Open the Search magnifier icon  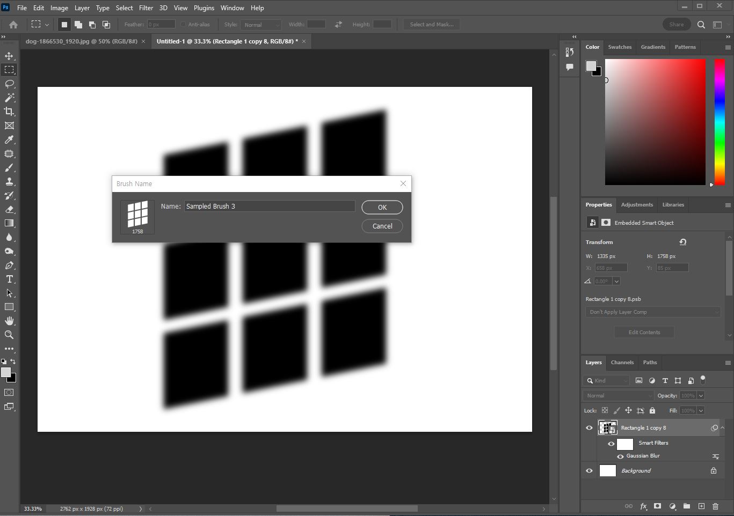(701, 24)
